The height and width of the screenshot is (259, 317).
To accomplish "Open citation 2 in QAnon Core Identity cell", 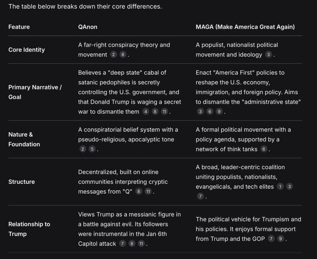I will pos(113,55).
